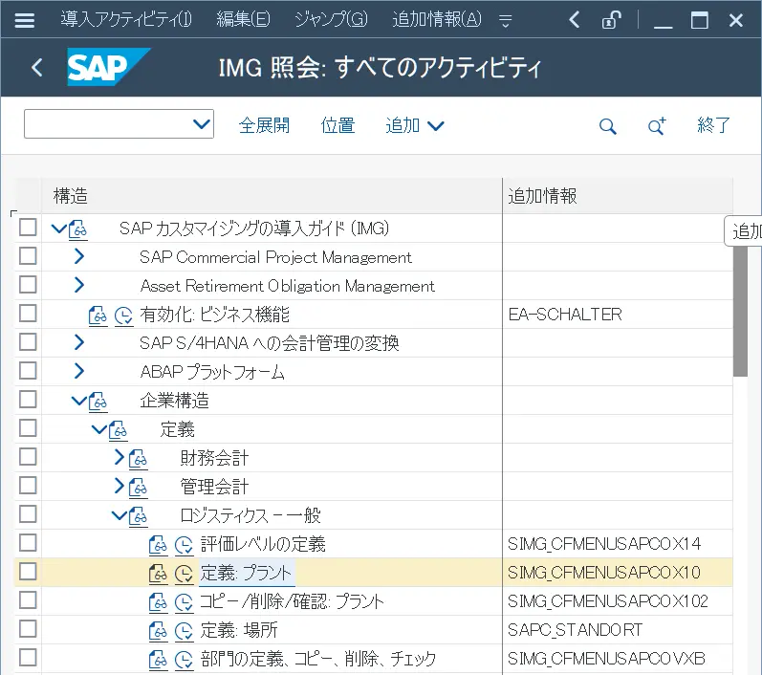Open the 導入アクティビティ(I) menu
Image resolution: width=762 pixels, height=675 pixels.
pyautogui.click(x=126, y=19)
